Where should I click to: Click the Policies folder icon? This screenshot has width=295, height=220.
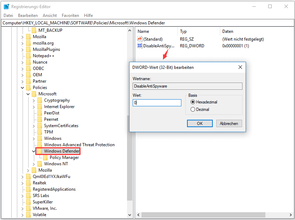[x=29, y=87]
